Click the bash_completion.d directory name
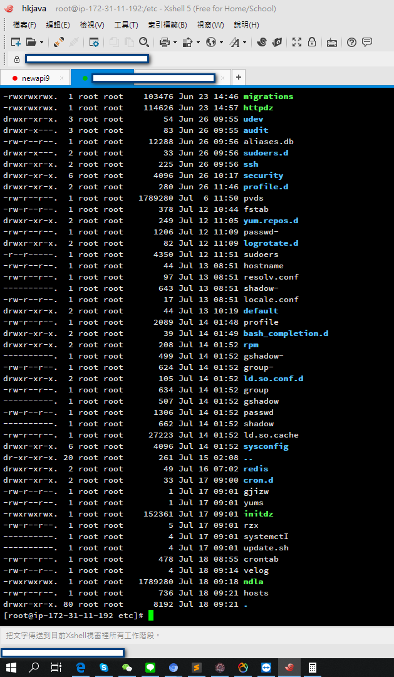Viewport: 394px width, 677px height. pyautogui.click(x=286, y=333)
